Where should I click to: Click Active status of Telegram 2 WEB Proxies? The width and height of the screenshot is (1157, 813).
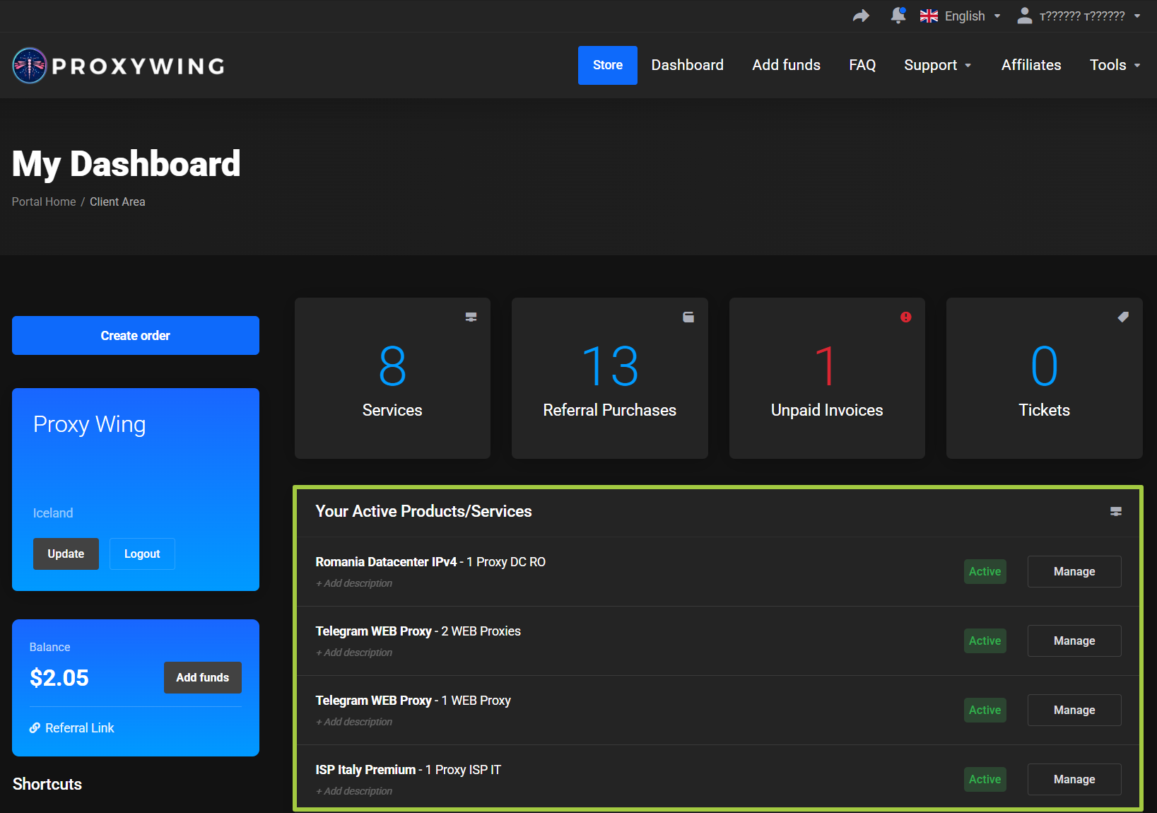coord(985,641)
